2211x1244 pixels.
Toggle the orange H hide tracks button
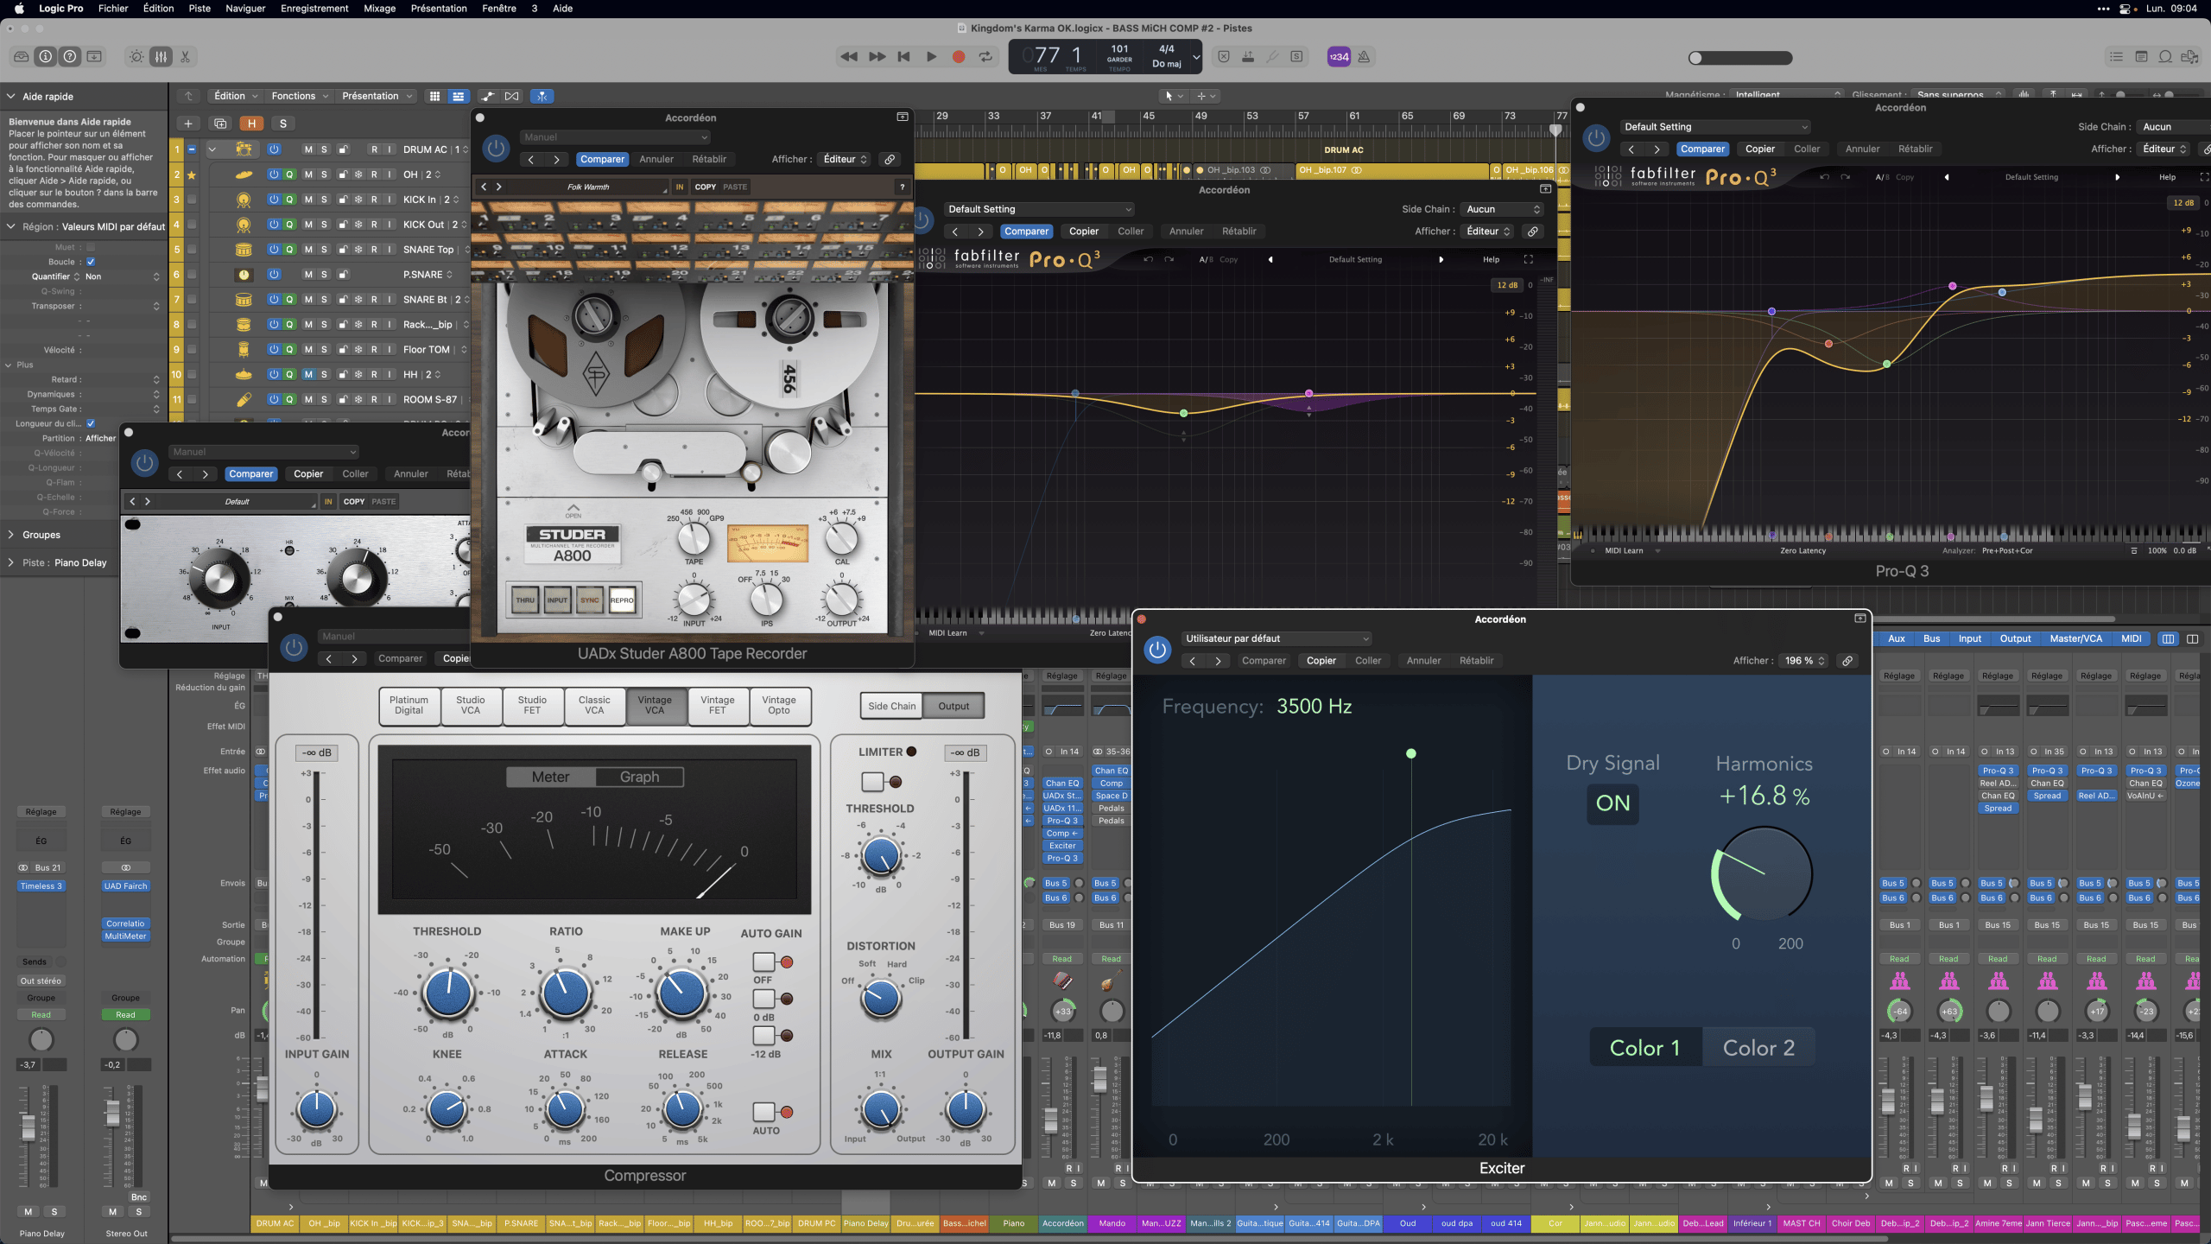[x=251, y=124]
